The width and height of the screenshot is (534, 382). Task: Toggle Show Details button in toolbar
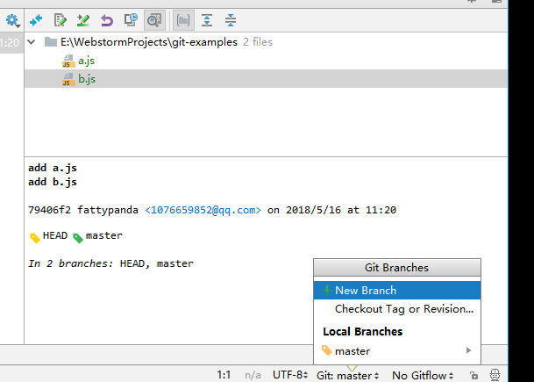click(x=154, y=18)
